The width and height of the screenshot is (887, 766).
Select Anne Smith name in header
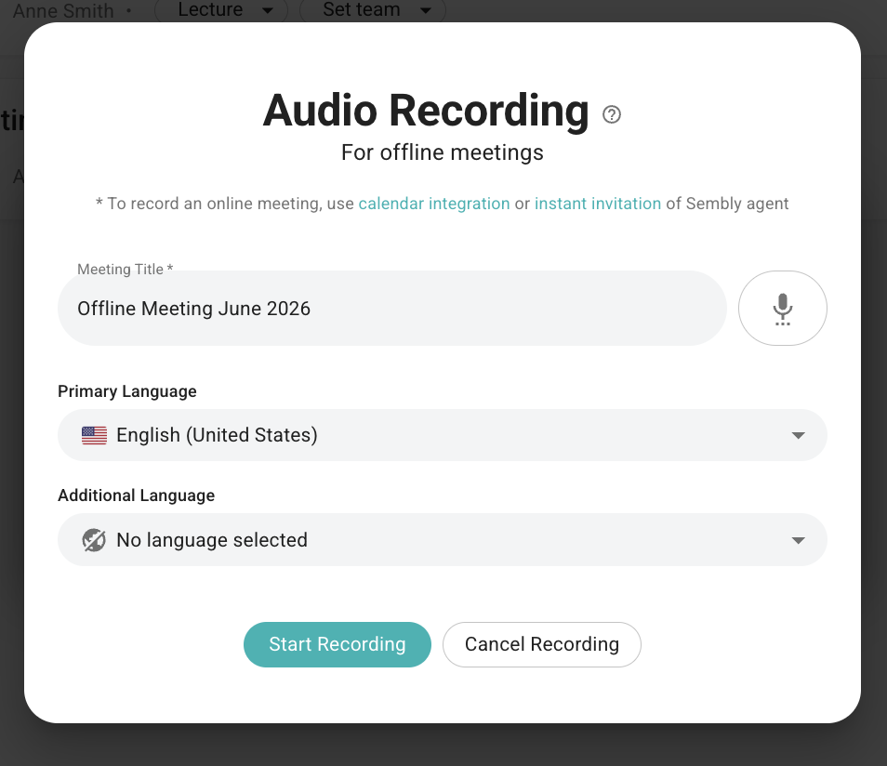pyautogui.click(x=63, y=11)
